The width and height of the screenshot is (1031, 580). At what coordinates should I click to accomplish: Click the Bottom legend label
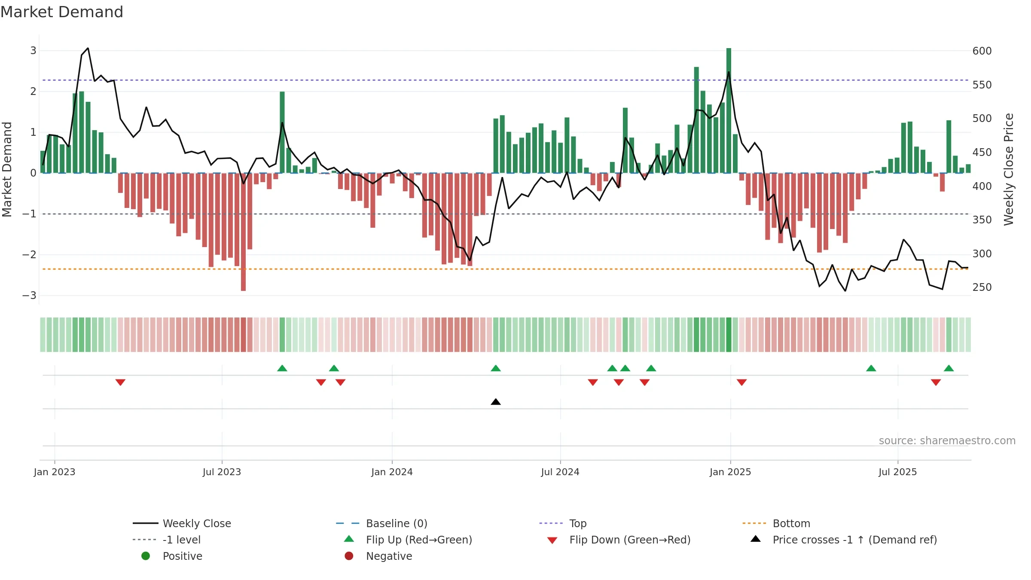point(791,523)
